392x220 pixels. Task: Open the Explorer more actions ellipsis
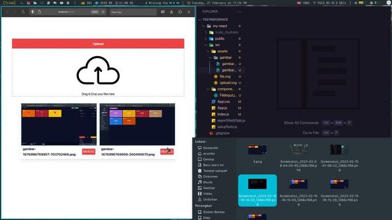point(239,12)
